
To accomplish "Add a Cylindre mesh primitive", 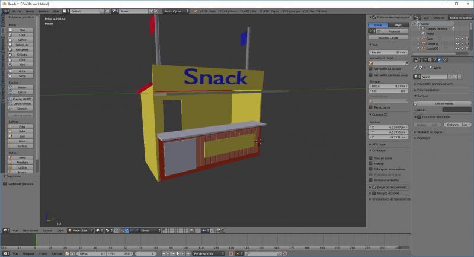I will (x=22, y=55).
